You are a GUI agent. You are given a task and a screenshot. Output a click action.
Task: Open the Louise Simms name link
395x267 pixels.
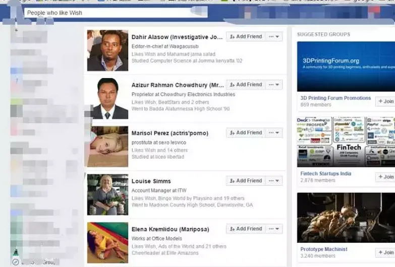pyautogui.click(x=151, y=181)
